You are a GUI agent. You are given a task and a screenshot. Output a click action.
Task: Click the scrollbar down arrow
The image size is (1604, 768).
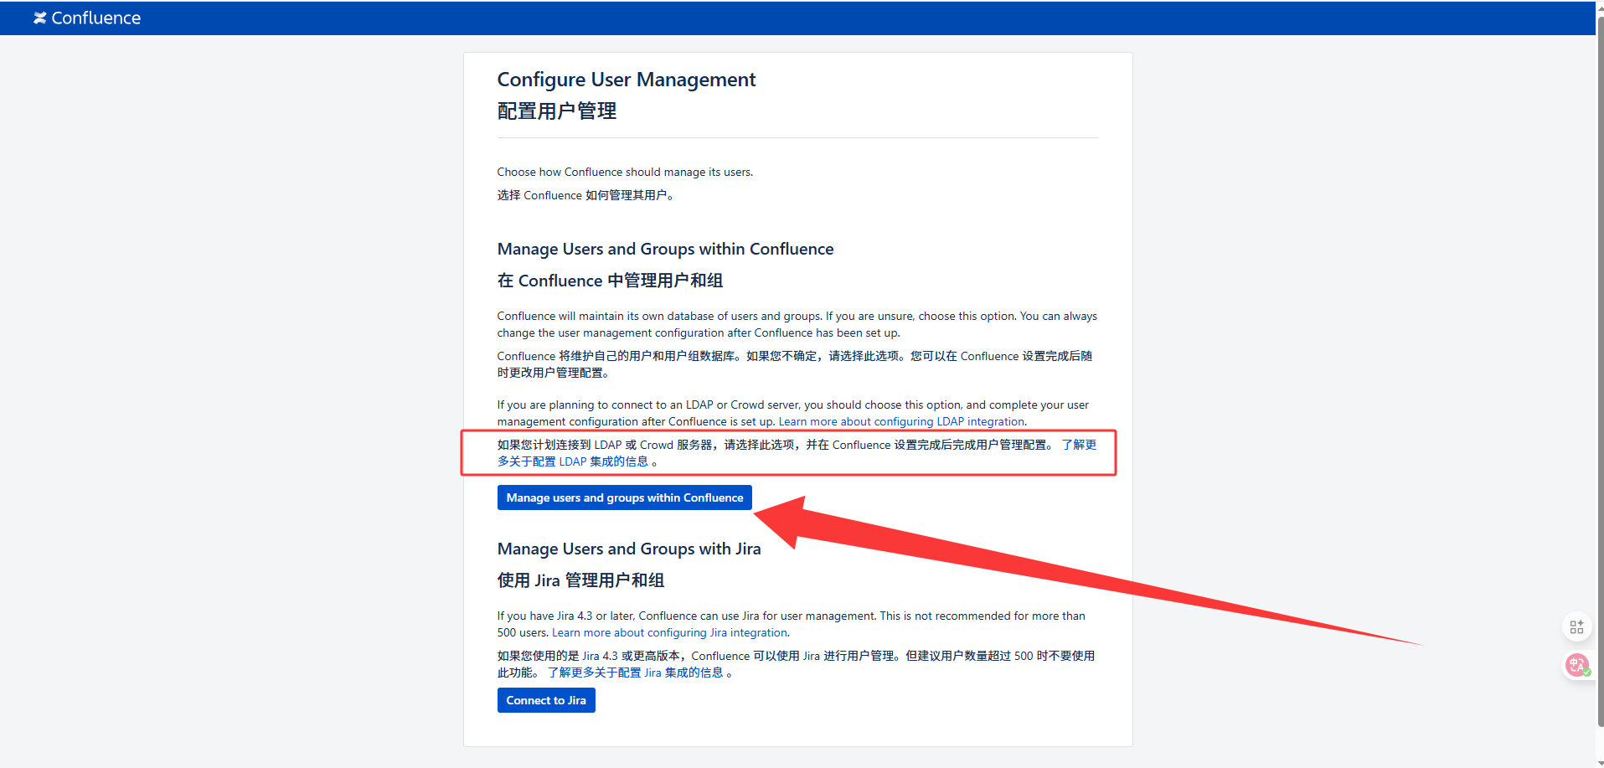click(1600, 763)
